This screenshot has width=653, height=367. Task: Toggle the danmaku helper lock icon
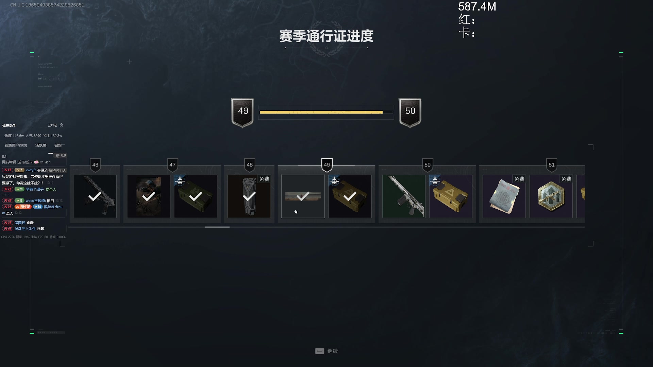pyautogui.click(x=62, y=125)
